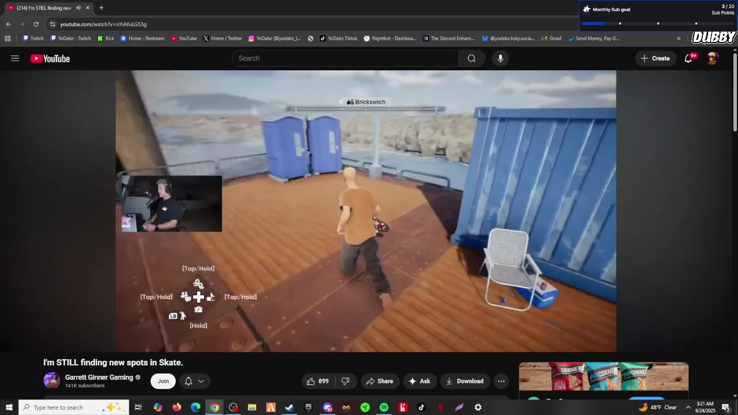Image resolution: width=738 pixels, height=415 pixels.
Task: Close the YouTube video tab
Action: point(88,8)
